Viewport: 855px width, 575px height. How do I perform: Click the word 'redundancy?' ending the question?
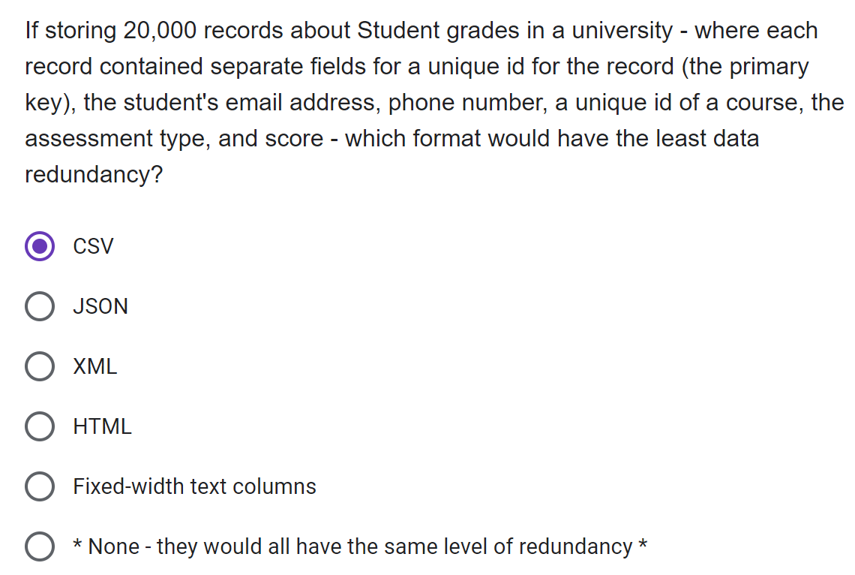point(94,175)
